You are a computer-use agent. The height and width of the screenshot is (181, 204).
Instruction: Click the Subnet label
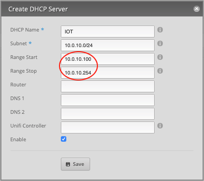(x=19, y=43)
